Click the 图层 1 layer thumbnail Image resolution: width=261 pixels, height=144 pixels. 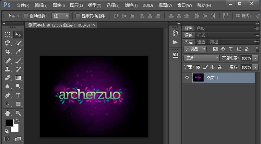tap(198, 78)
